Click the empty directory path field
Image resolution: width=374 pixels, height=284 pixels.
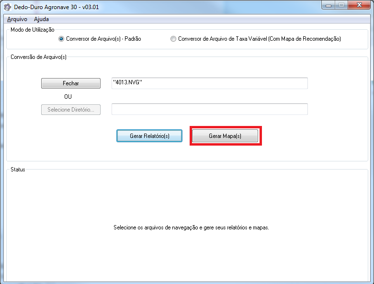click(210, 109)
